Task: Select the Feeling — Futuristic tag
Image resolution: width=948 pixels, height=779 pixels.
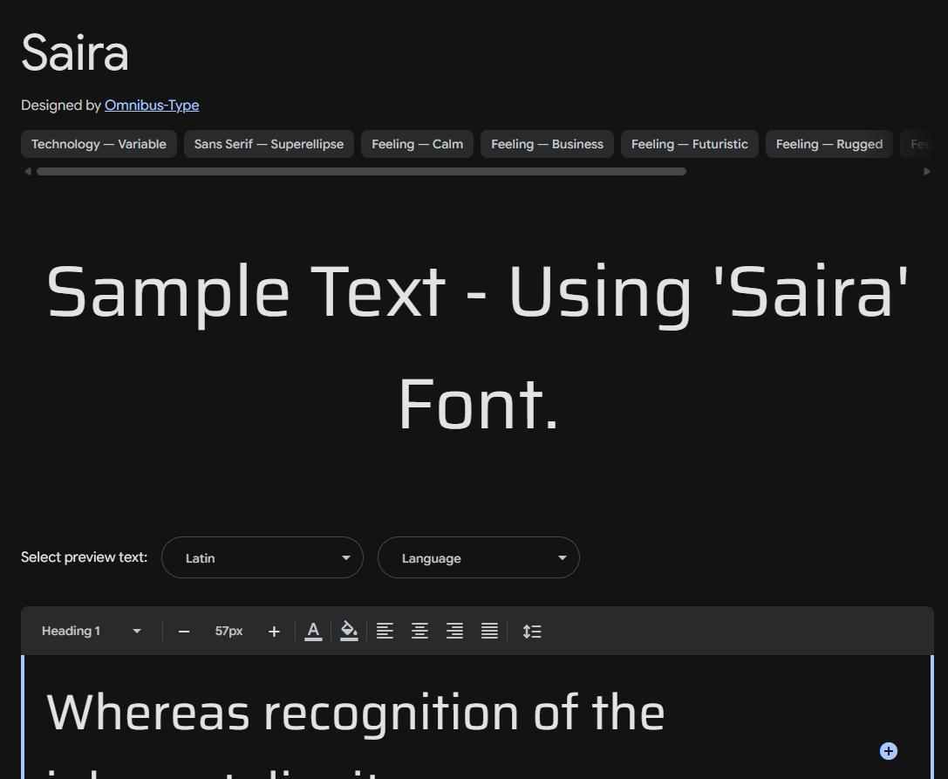Action: (689, 144)
